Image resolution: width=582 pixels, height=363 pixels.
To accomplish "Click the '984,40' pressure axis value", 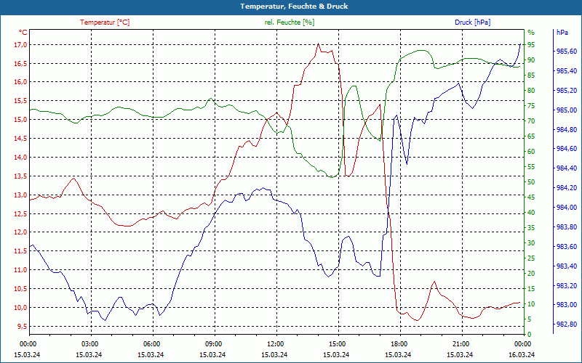I will pyautogui.click(x=567, y=168).
